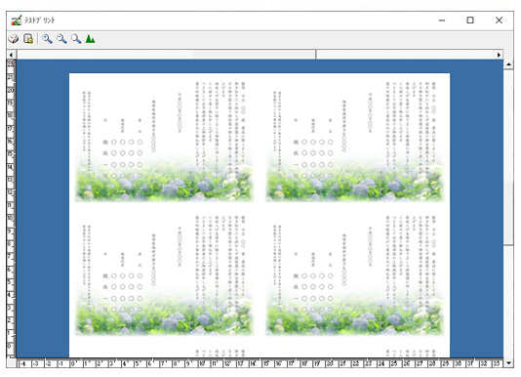Maximize the テストプリント window

click(470, 21)
